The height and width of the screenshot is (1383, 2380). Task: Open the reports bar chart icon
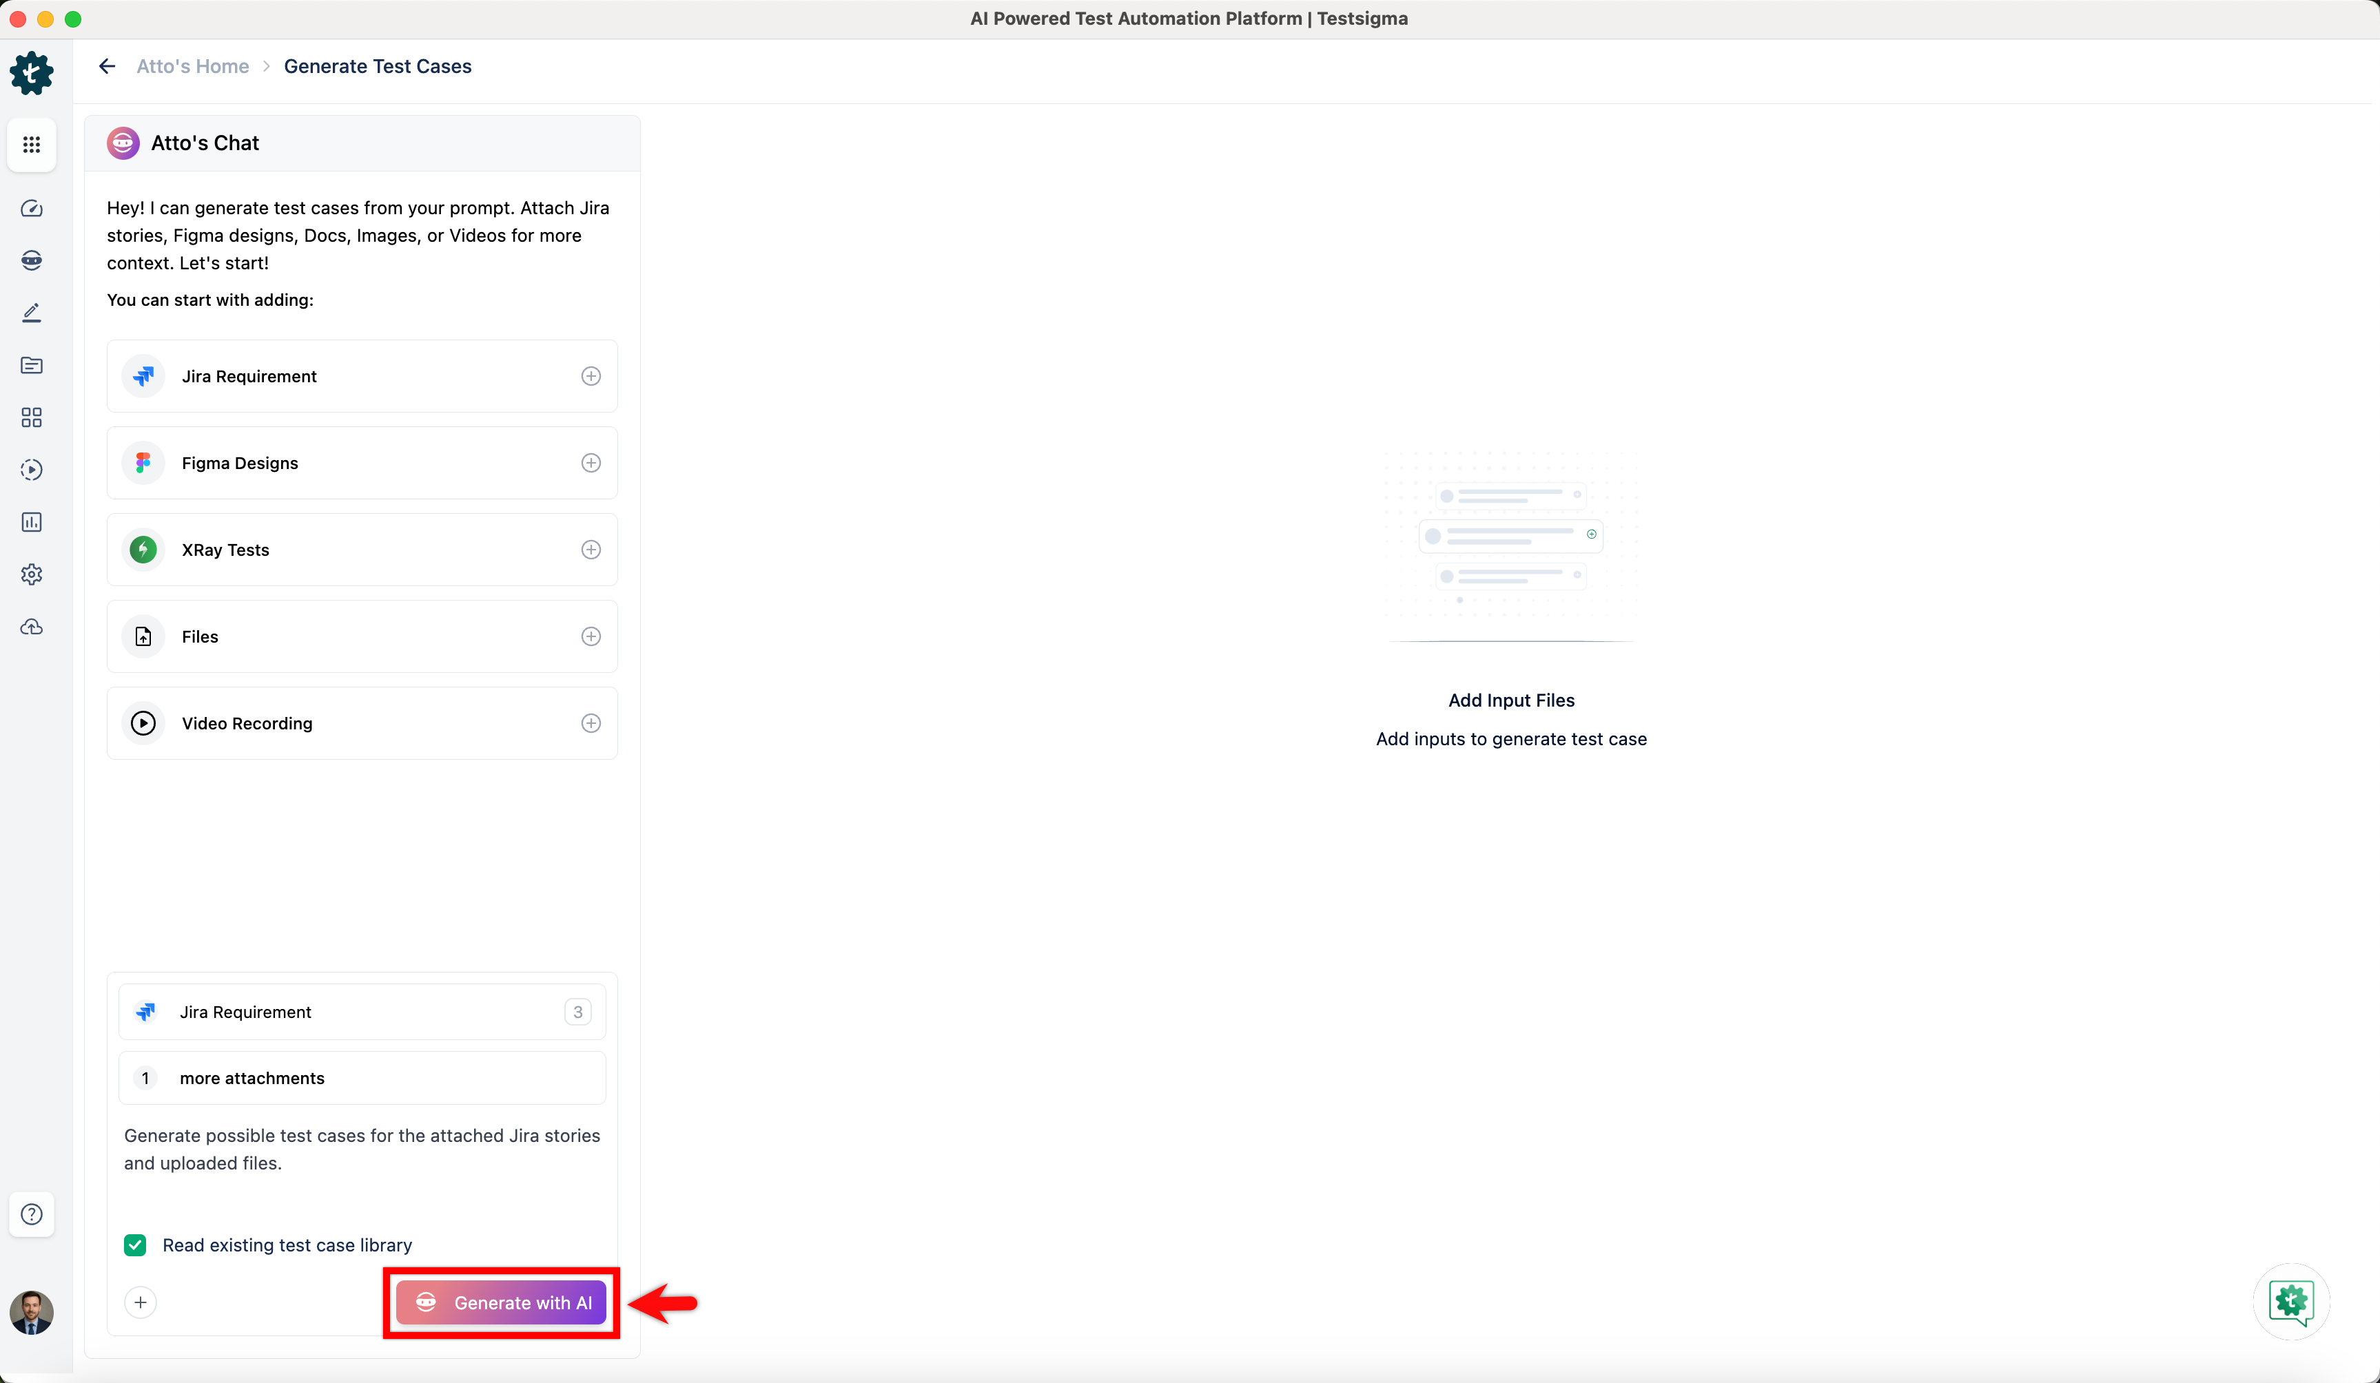(x=31, y=521)
